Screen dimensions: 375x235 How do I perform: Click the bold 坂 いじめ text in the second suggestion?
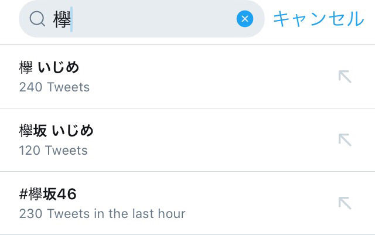tap(64, 131)
